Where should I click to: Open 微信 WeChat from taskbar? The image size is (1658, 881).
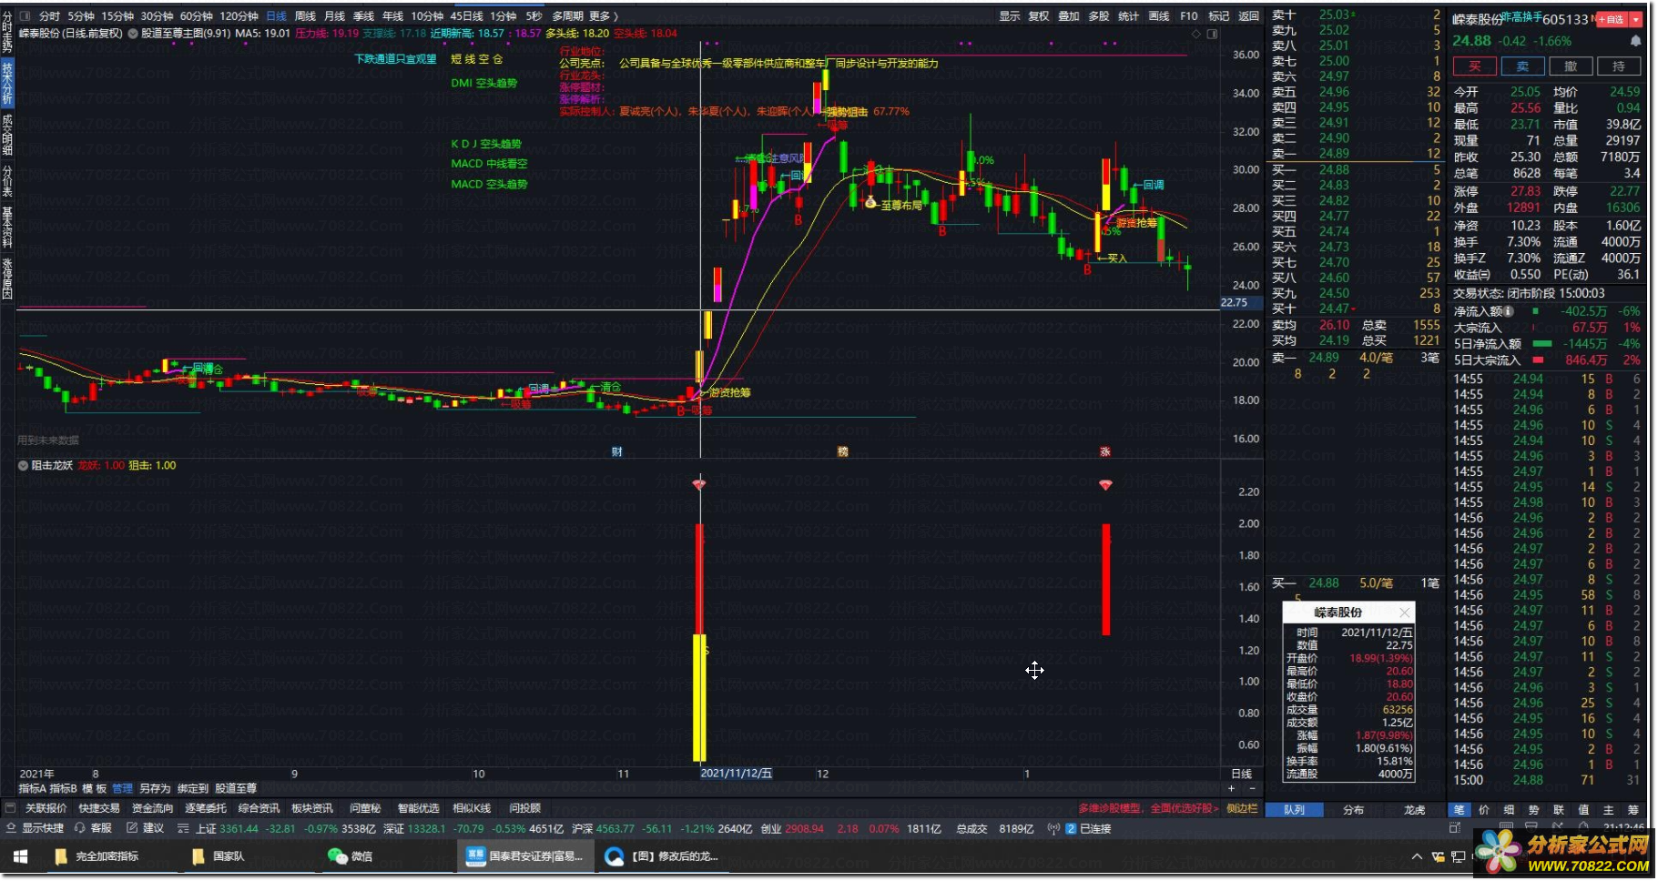click(x=351, y=856)
